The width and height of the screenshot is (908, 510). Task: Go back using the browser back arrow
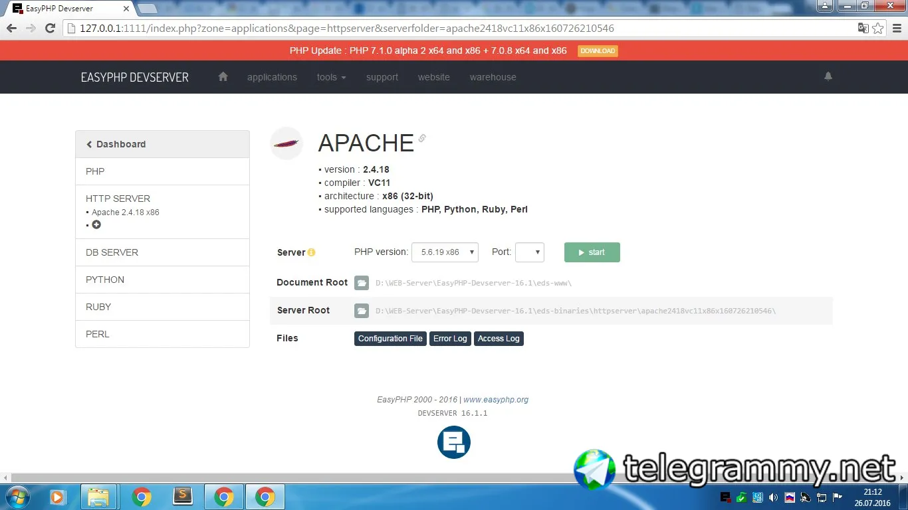point(11,29)
